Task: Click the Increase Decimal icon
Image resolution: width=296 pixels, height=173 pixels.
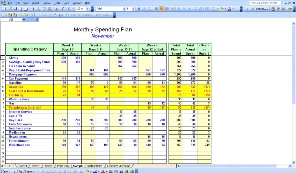Action: [195, 10]
